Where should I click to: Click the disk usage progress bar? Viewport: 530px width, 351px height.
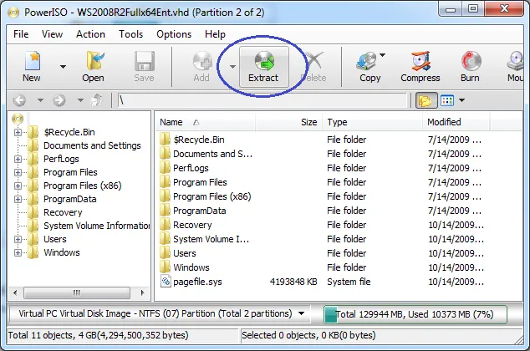[x=415, y=314]
